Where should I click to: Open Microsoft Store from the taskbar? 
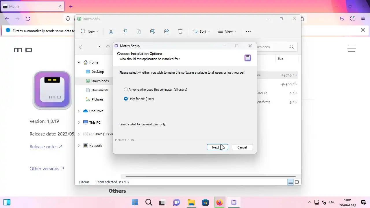pos(205,202)
